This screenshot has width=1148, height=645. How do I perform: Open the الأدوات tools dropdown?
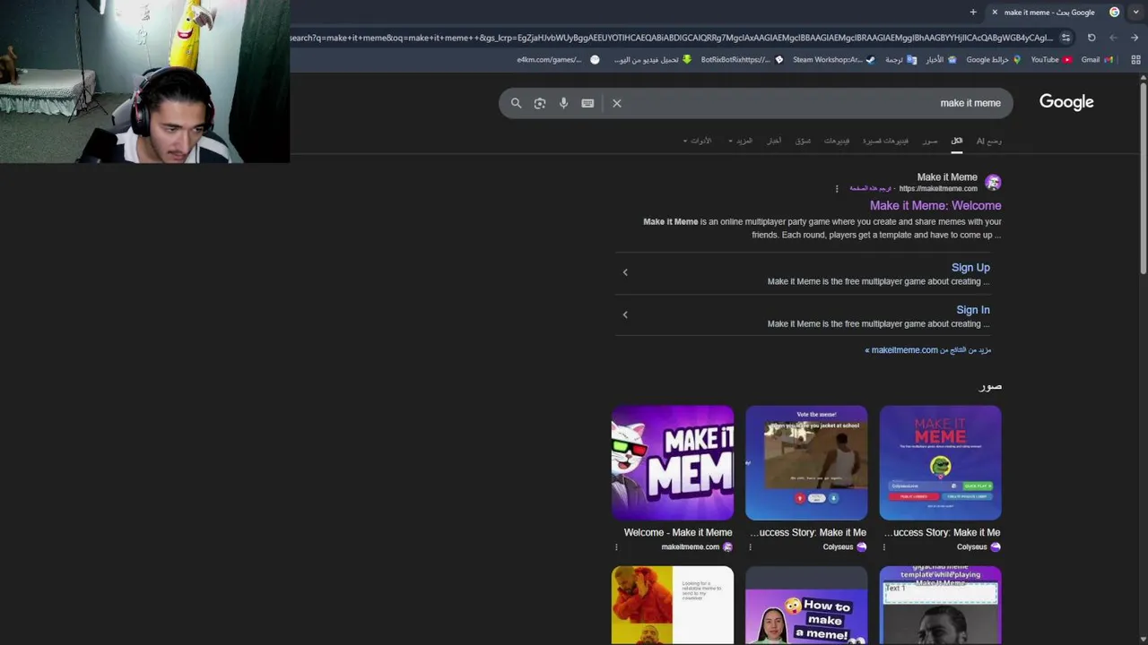click(697, 141)
